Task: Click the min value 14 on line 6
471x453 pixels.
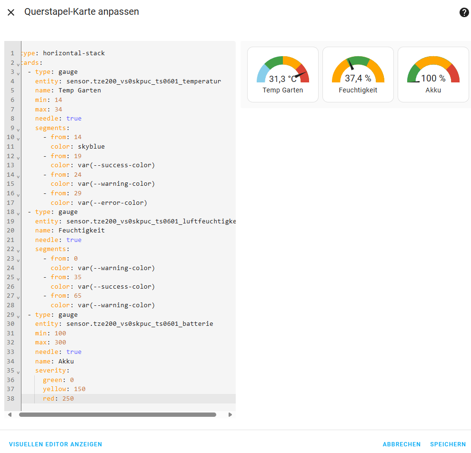Action: (x=58, y=100)
